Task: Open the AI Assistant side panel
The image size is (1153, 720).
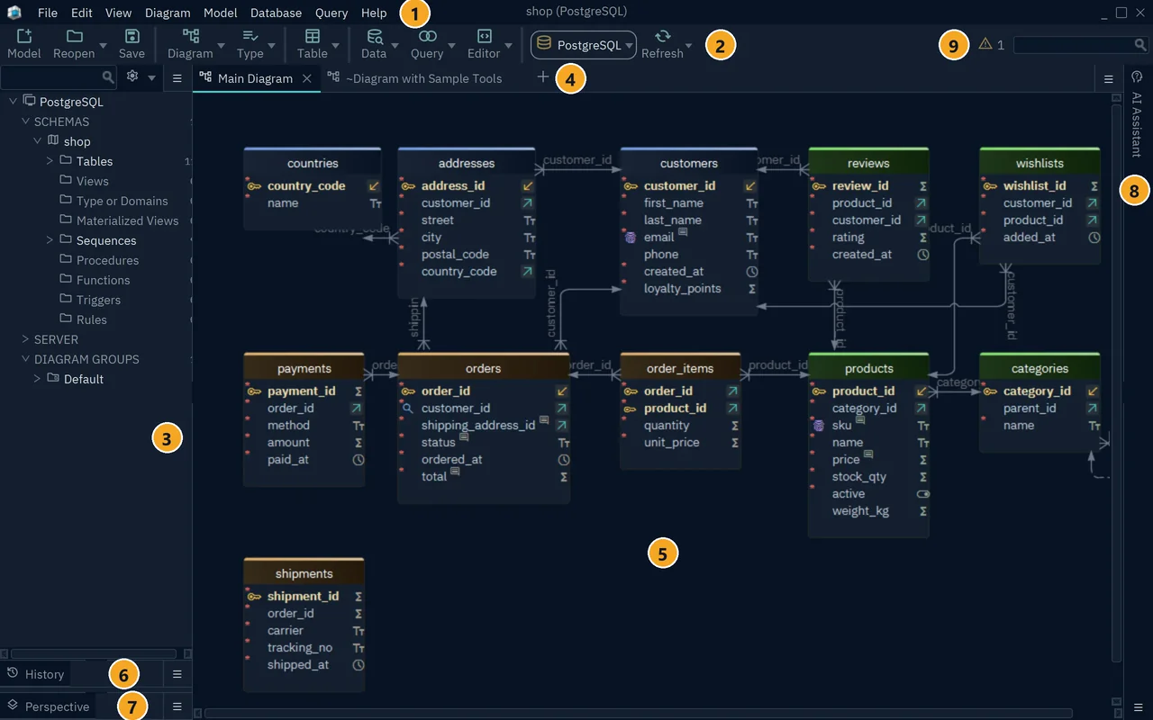Action: [1137, 115]
